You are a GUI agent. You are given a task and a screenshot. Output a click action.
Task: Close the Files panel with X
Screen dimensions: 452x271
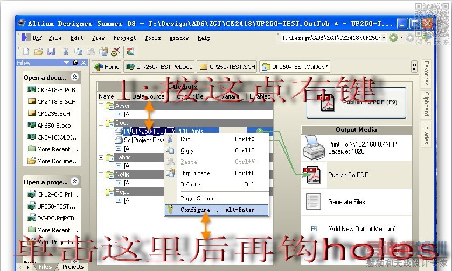[x=84, y=62]
